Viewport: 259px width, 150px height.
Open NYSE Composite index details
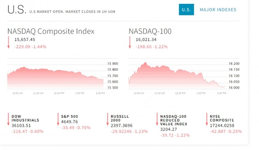tap(222, 118)
